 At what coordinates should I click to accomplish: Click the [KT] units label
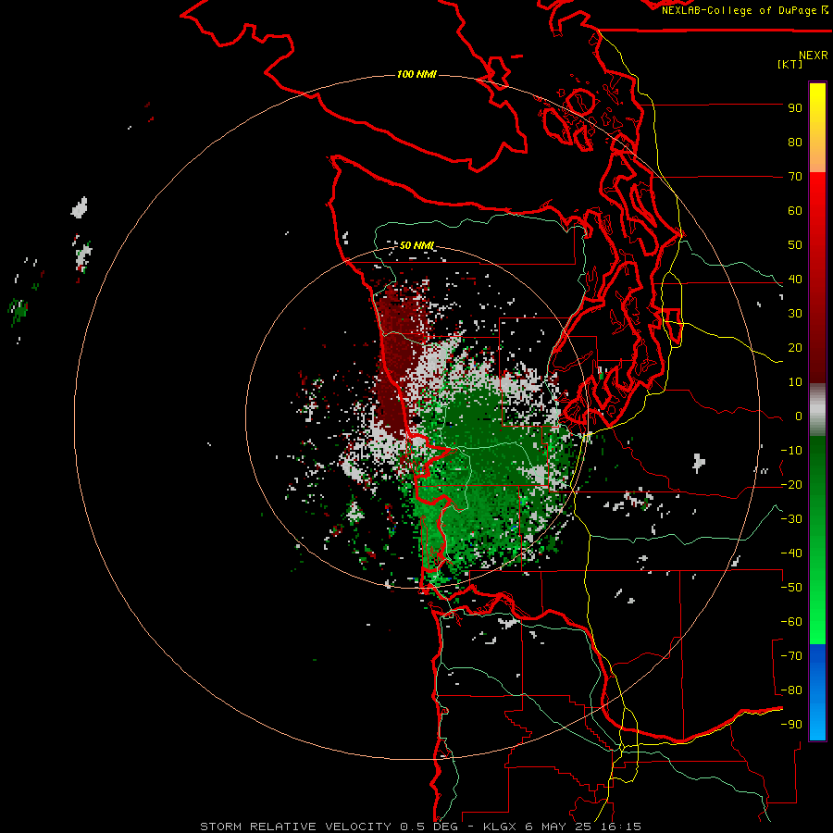tap(789, 64)
